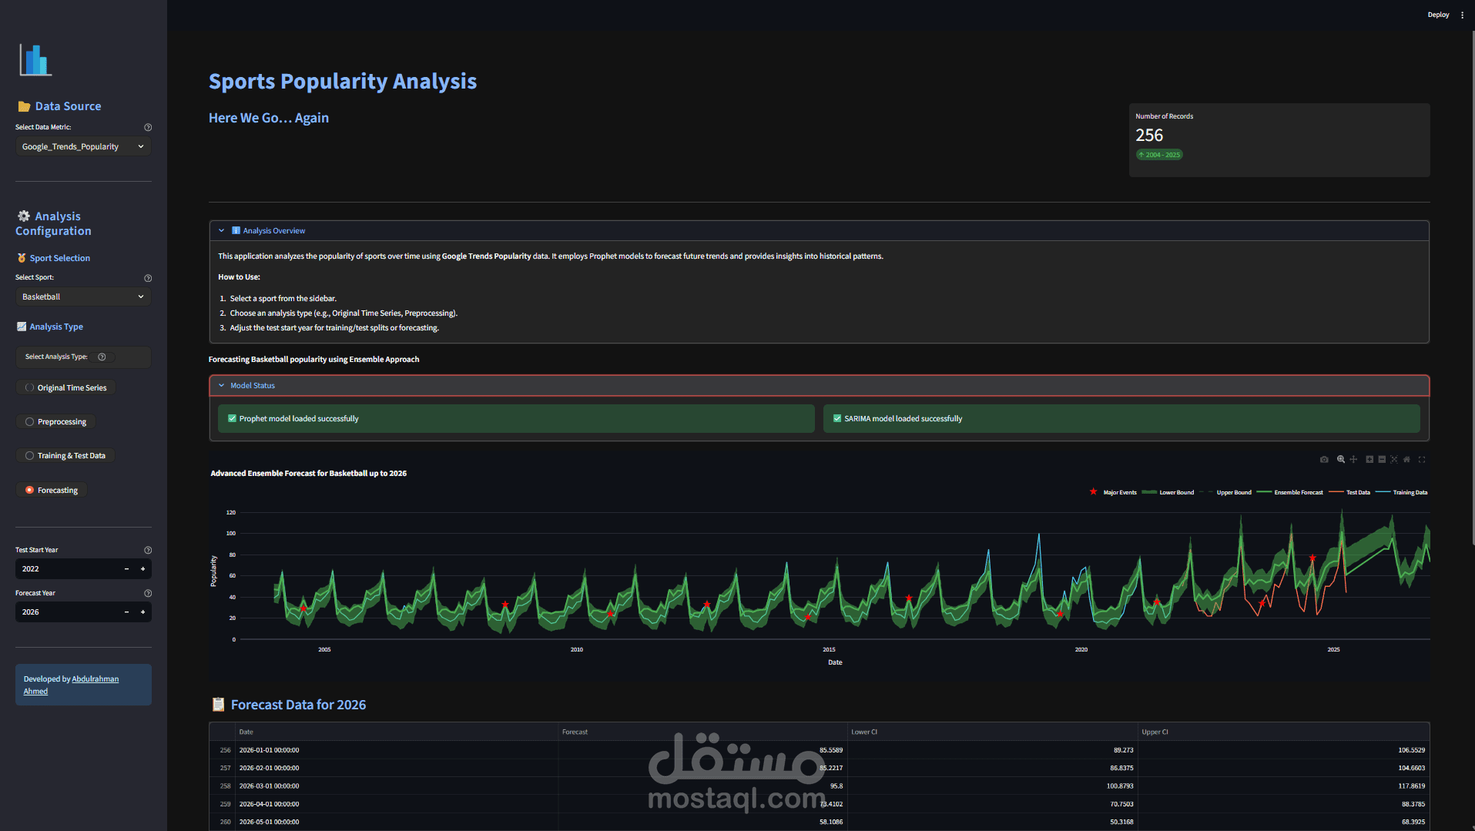The image size is (1475, 831).
Task: Toggle Ensemble Forecast trace in chart legend
Action: (x=1290, y=492)
